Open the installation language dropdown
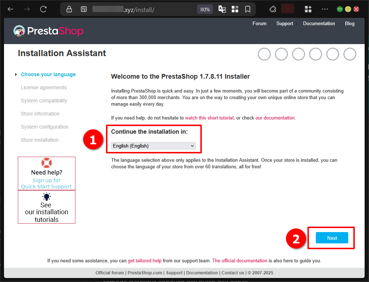 153,146
